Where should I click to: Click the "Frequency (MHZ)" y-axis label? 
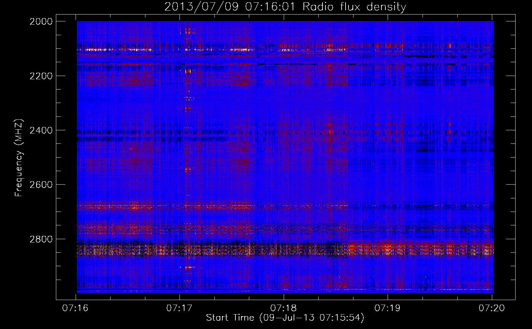click(19, 158)
